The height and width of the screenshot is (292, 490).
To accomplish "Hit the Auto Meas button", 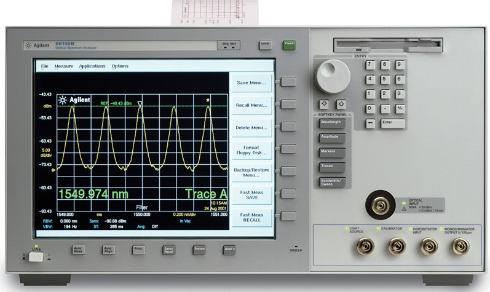I will (x=78, y=250).
